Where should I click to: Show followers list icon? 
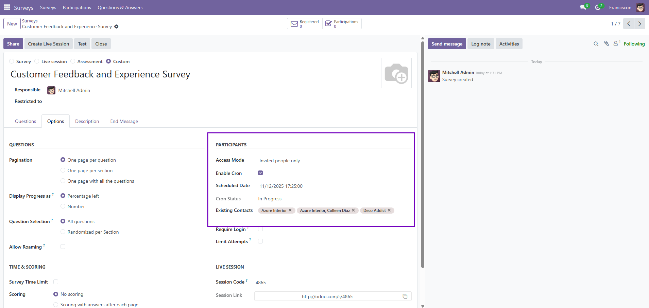tap(616, 43)
